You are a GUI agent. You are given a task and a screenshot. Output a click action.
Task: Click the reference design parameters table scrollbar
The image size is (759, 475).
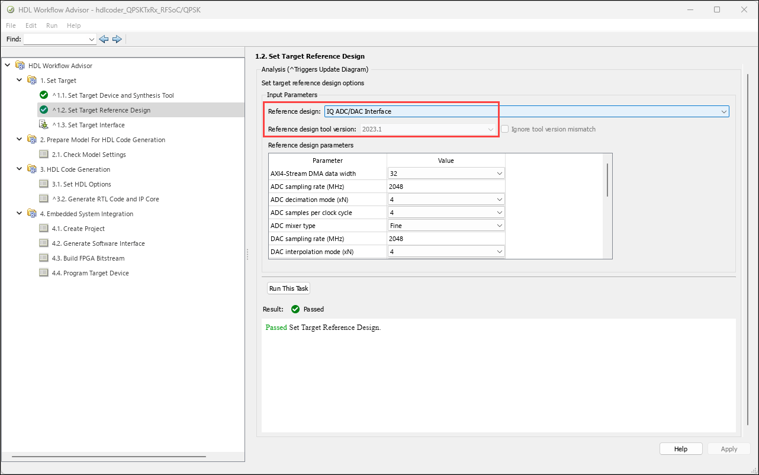(x=607, y=179)
